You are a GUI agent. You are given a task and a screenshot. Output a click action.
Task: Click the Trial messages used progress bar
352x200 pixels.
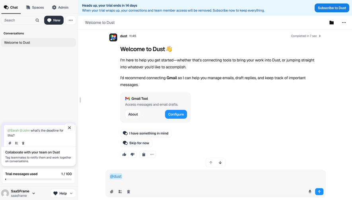click(x=39, y=179)
